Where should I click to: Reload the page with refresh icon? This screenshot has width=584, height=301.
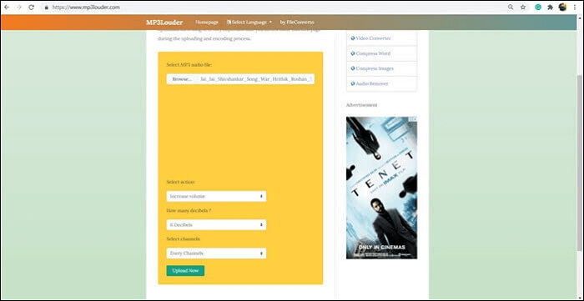(x=32, y=7)
